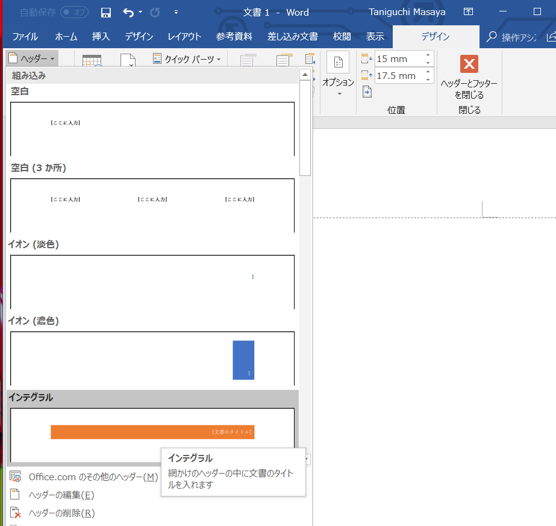Open the document デザイン tab next to 挿入

(x=139, y=37)
